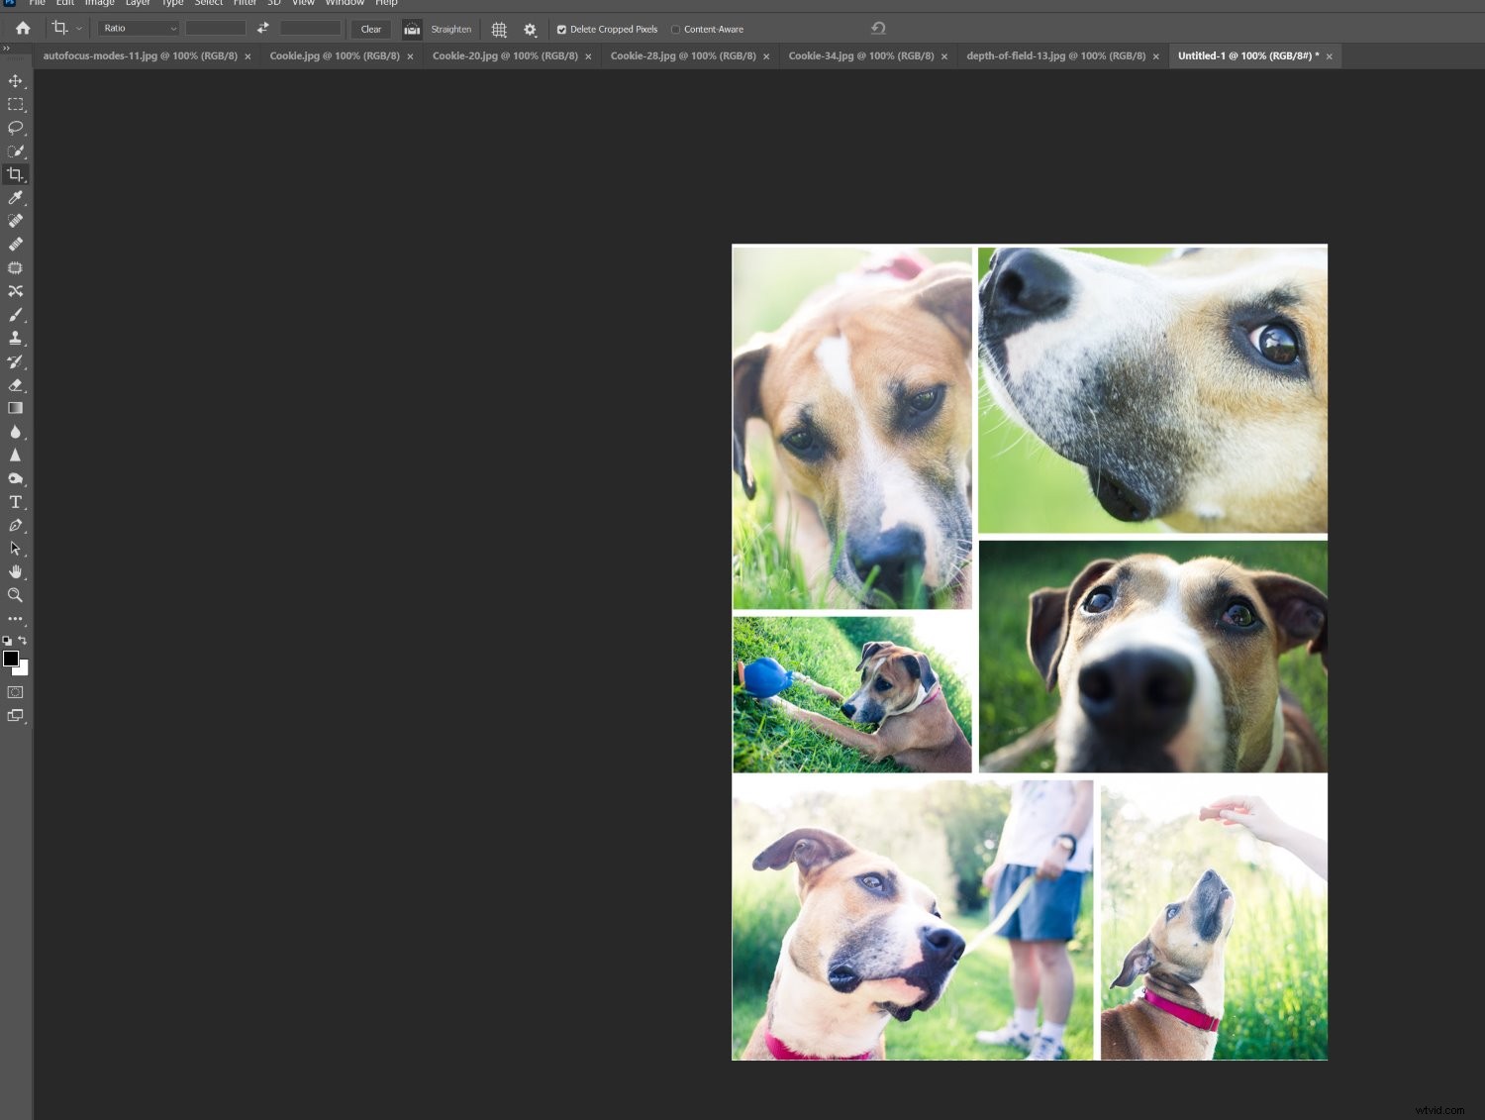Select the Lasso tool
Viewport: 1485px width, 1120px height.
16,128
